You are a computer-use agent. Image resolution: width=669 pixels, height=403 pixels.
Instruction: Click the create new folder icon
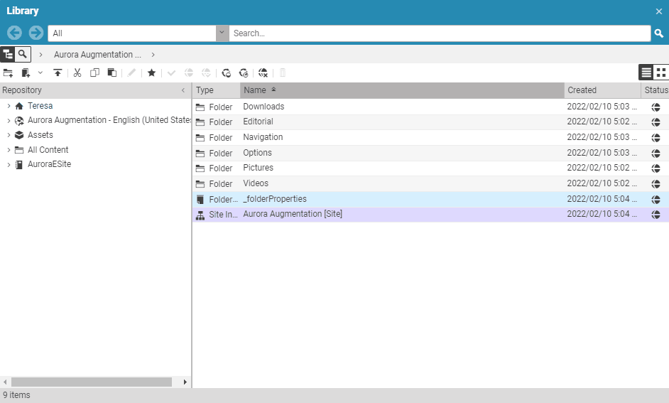[x=8, y=72]
